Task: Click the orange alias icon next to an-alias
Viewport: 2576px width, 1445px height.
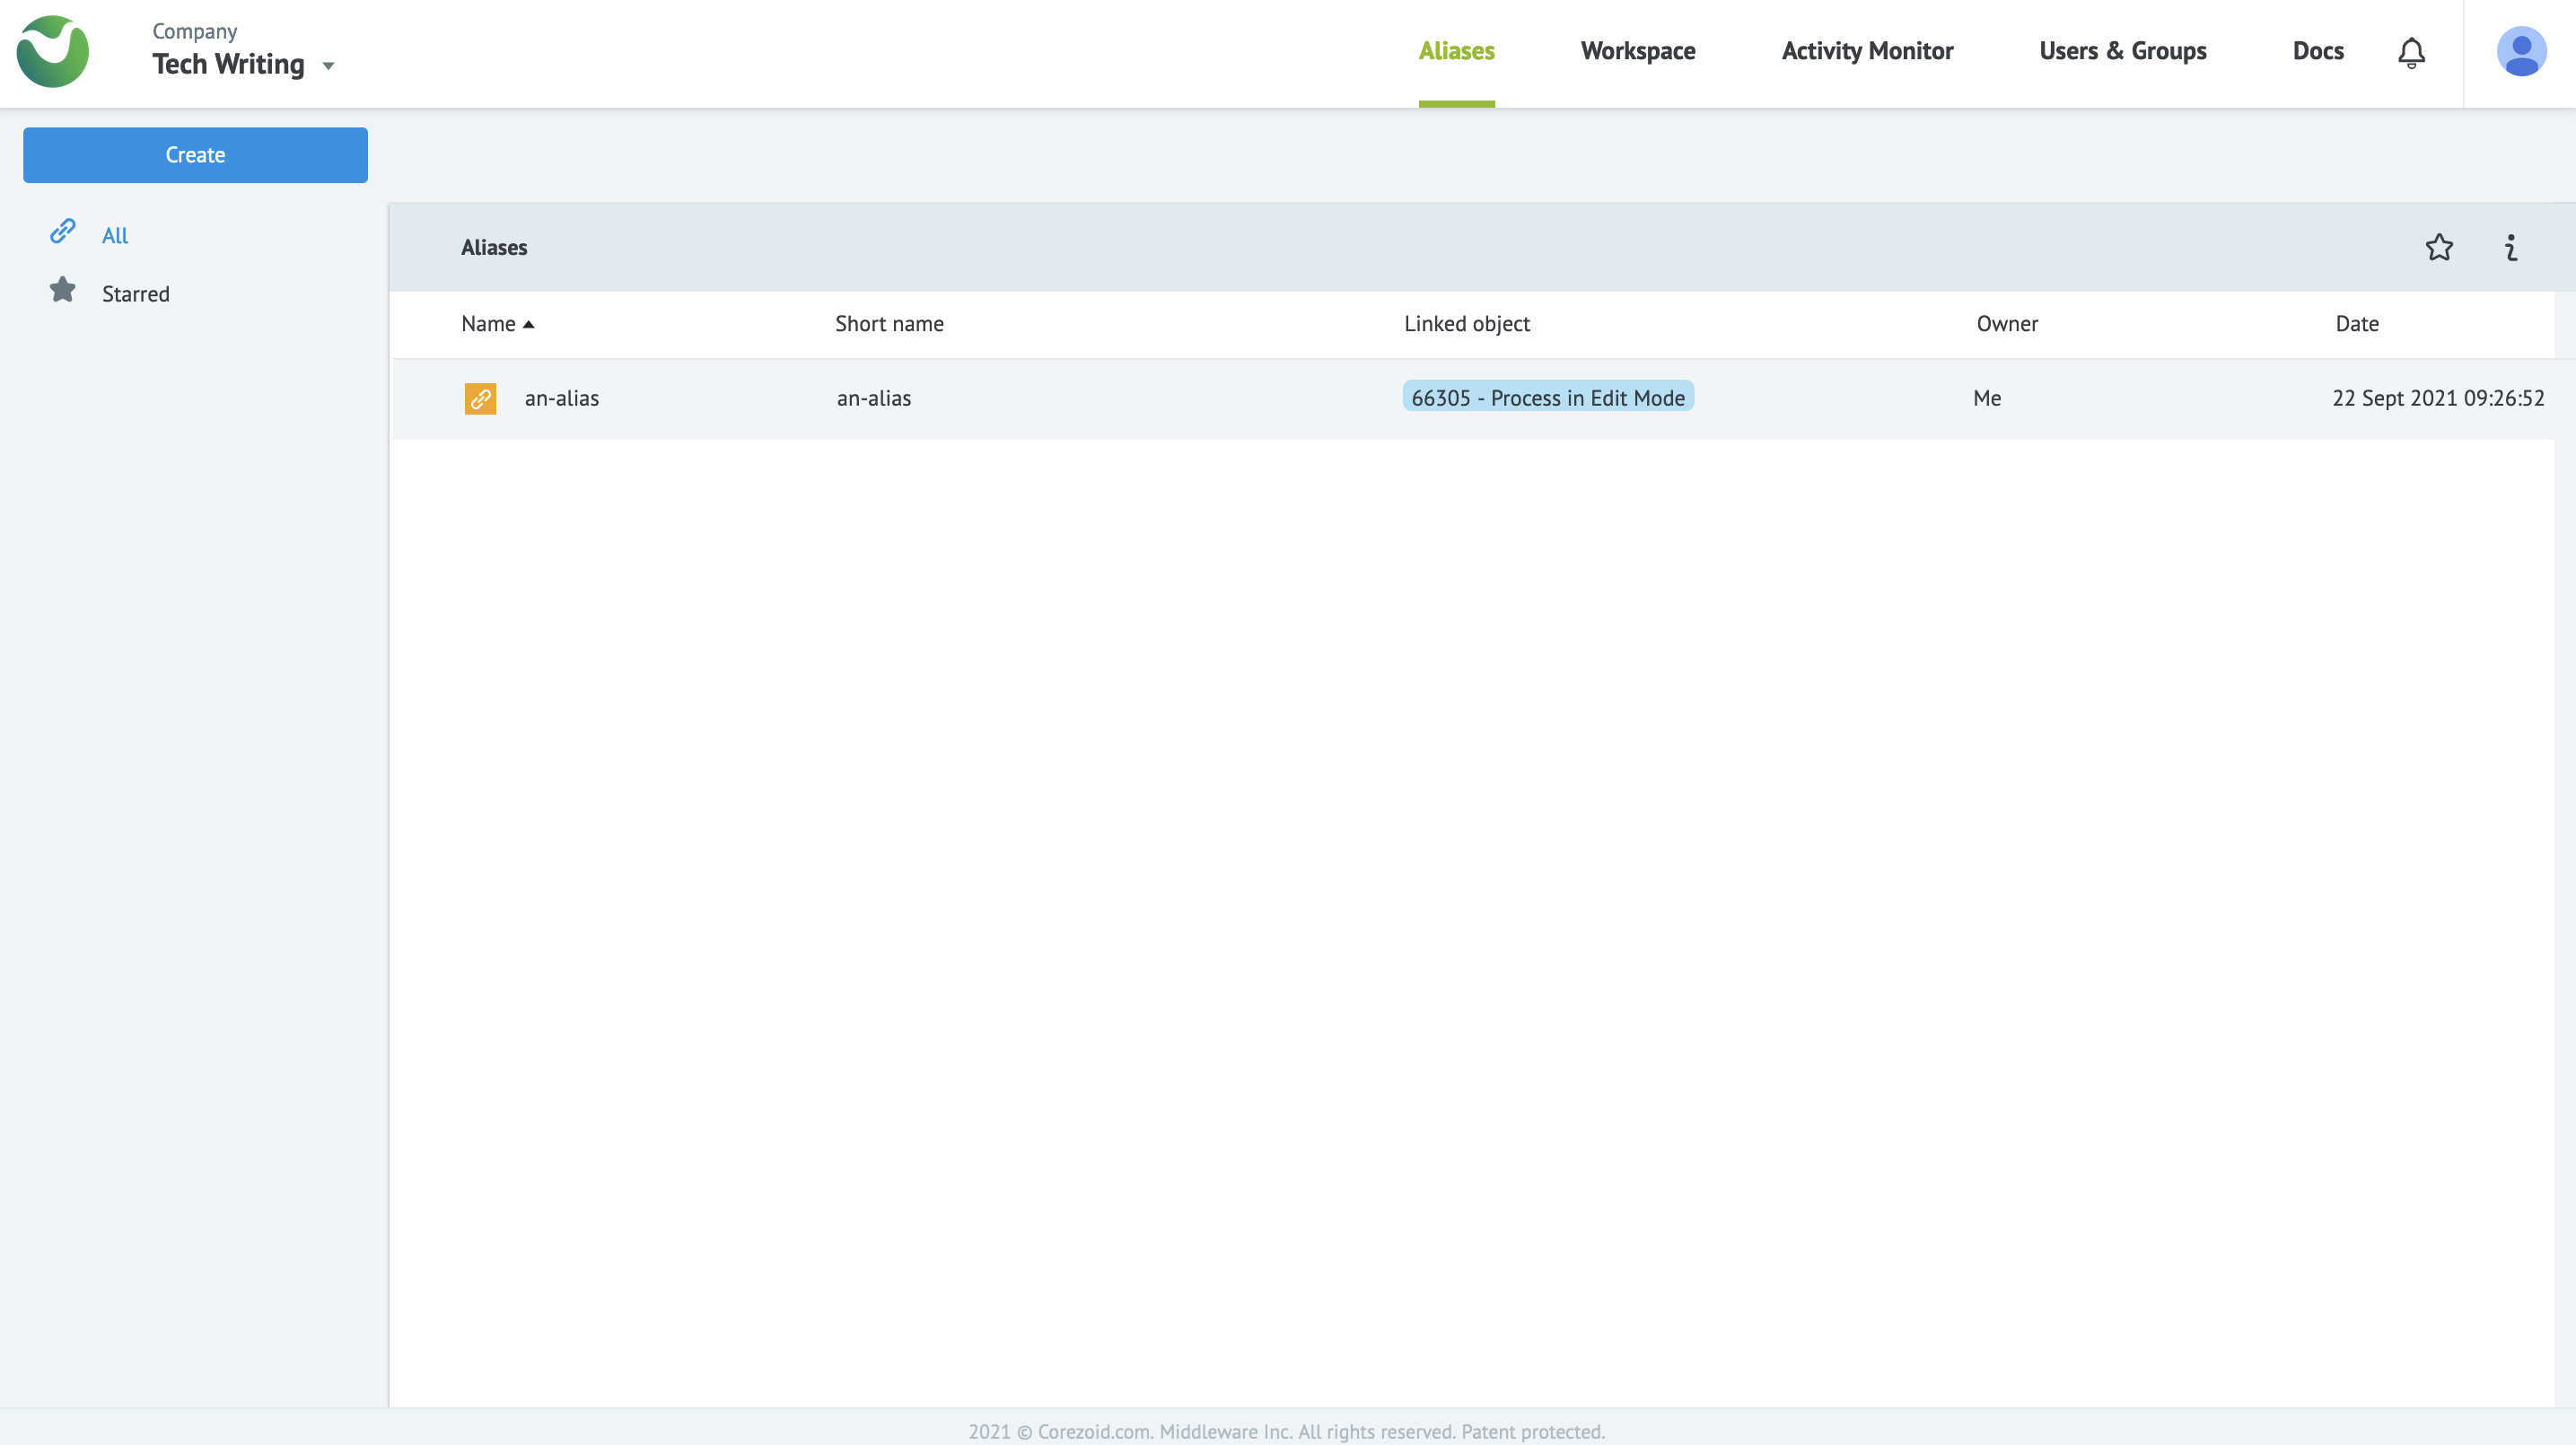Action: 480,398
